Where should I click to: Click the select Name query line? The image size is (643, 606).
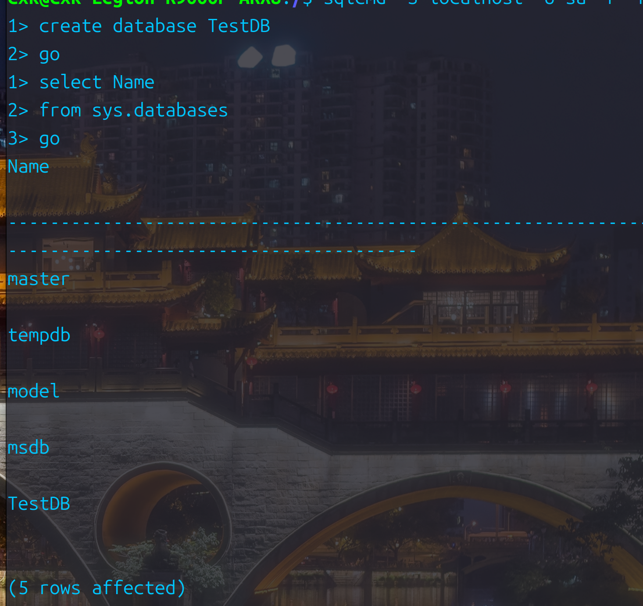[96, 82]
